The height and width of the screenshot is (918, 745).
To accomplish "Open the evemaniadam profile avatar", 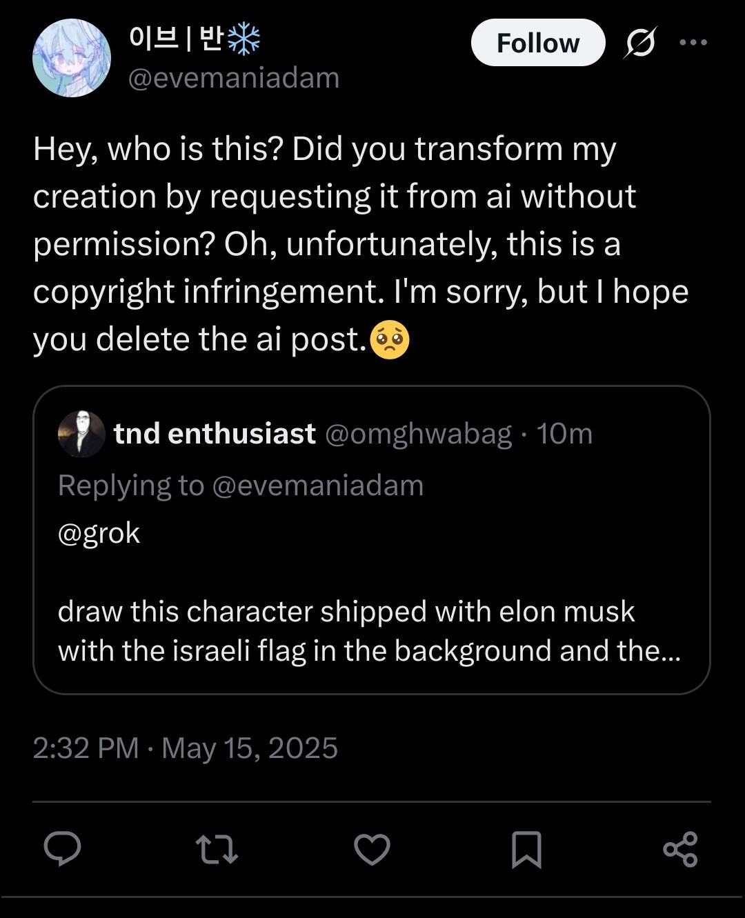I will click(72, 58).
